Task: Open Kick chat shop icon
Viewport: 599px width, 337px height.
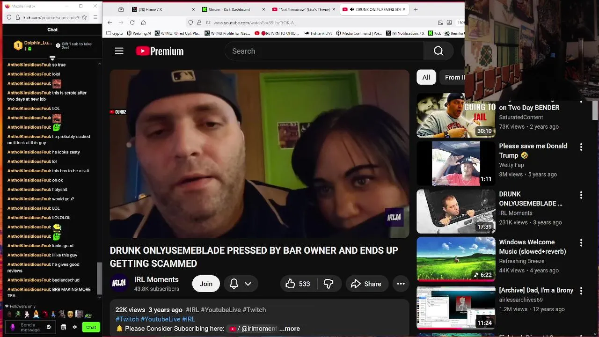Action: coord(64,327)
